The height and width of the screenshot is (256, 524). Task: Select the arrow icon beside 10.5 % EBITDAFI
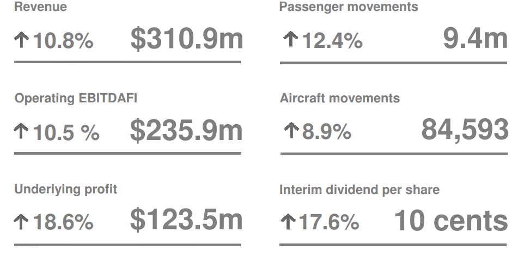click(21, 131)
